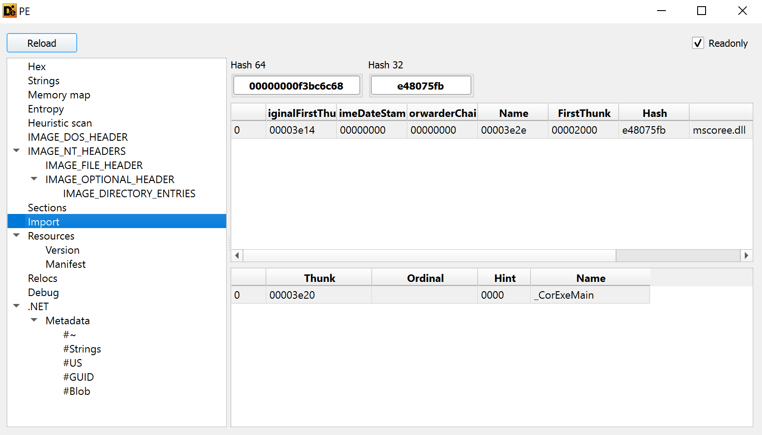The image size is (762, 435).
Task: View the Entropy analysis
Action: pyautogui.click(x=46, y=109)
